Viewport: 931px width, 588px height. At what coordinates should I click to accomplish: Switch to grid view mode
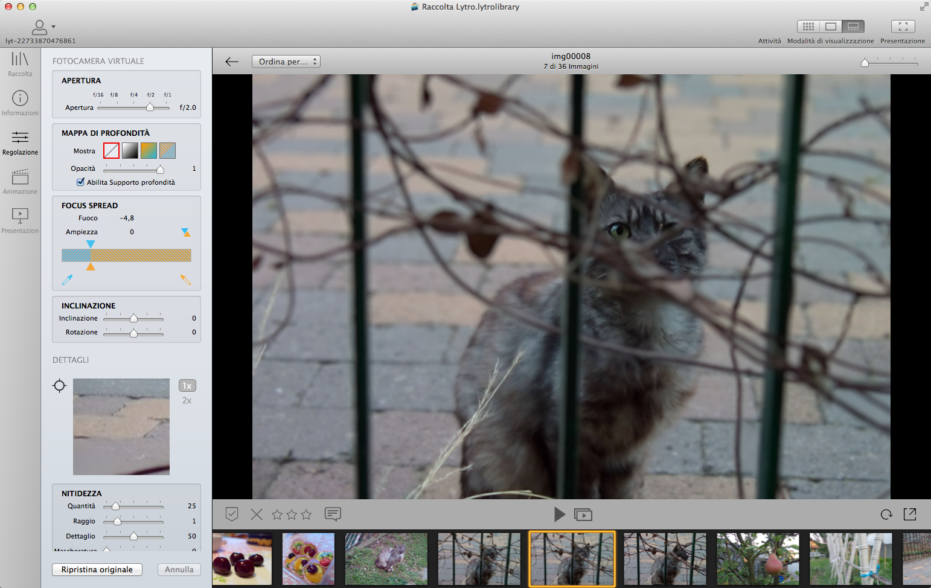(808, 27)
